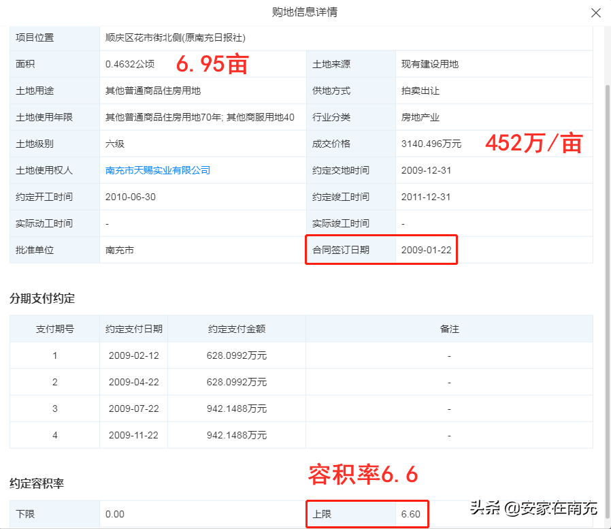Click the 实际竣工时间 label cell
Screen dimensions: 611x529
(350, 223)
